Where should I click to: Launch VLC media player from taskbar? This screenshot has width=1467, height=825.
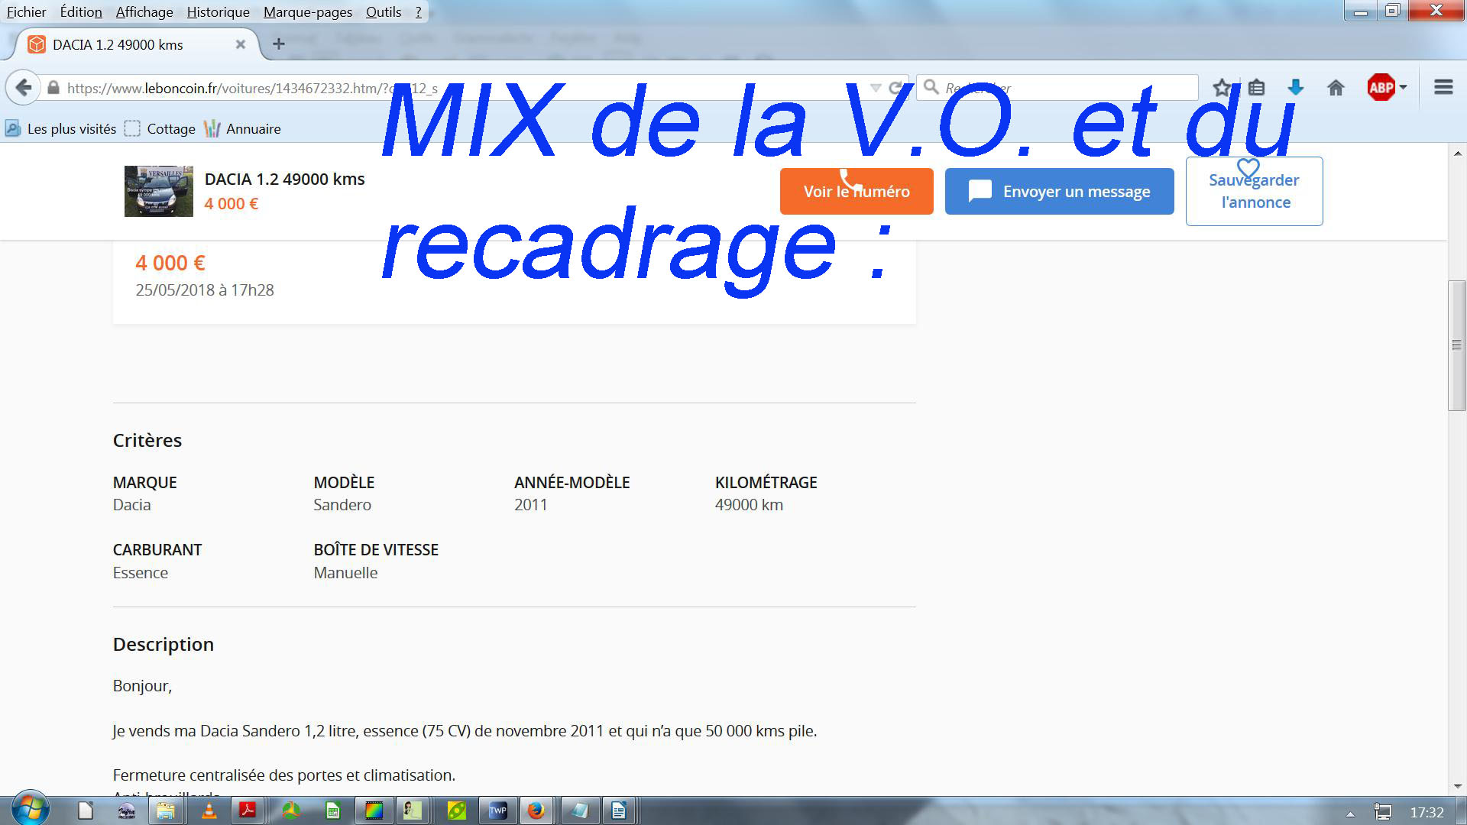click(x=208, y=810)
